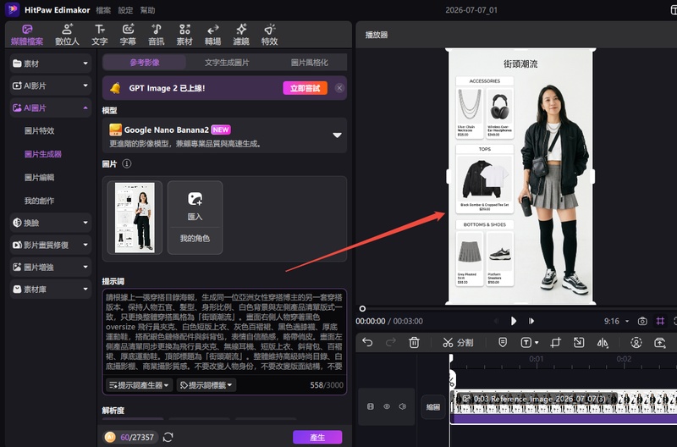Switch to the 圖片風格化 tab
The image size is (677, 447).
(x=309, y=62)
